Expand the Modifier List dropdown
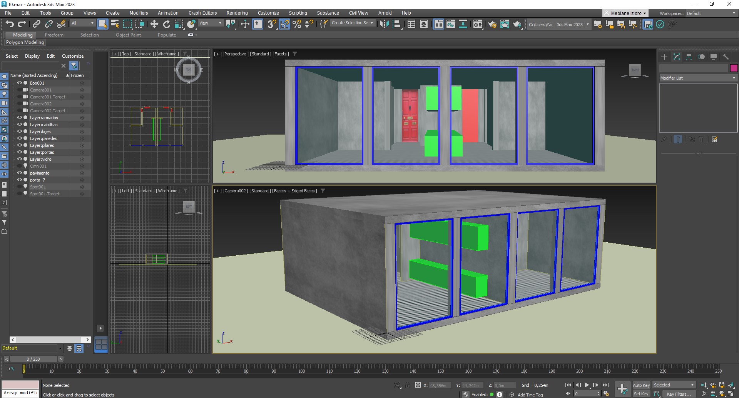The height and width of the screenshot is (398, 739). pos(698,78)
